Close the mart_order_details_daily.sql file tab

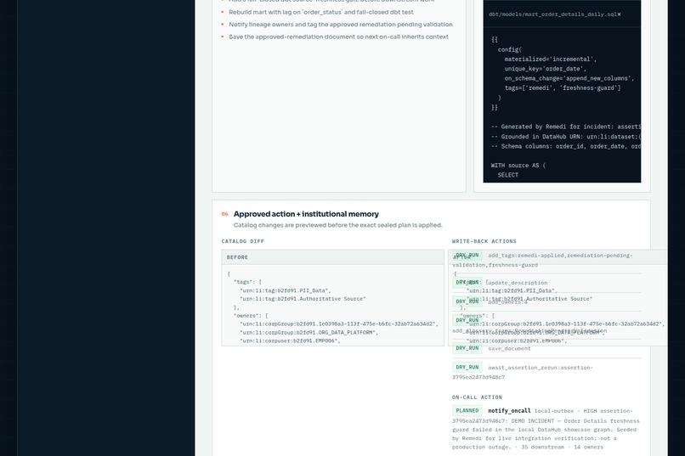(619, 14)
